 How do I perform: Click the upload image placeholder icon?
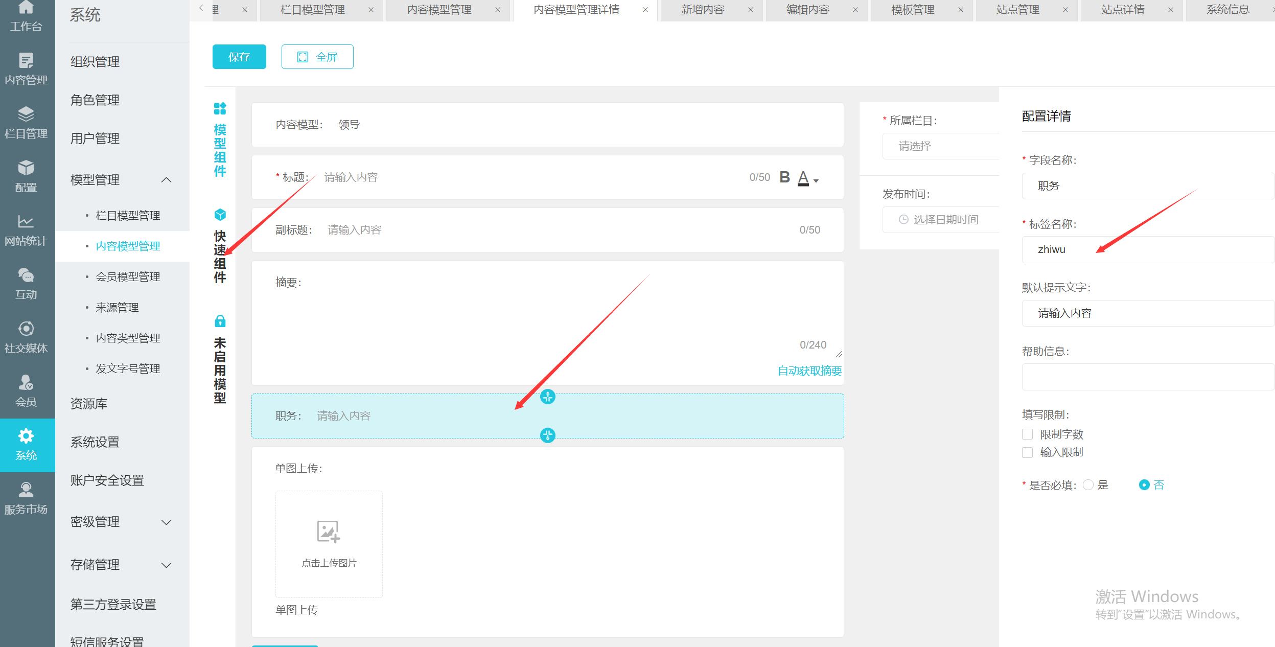point(328,532)
